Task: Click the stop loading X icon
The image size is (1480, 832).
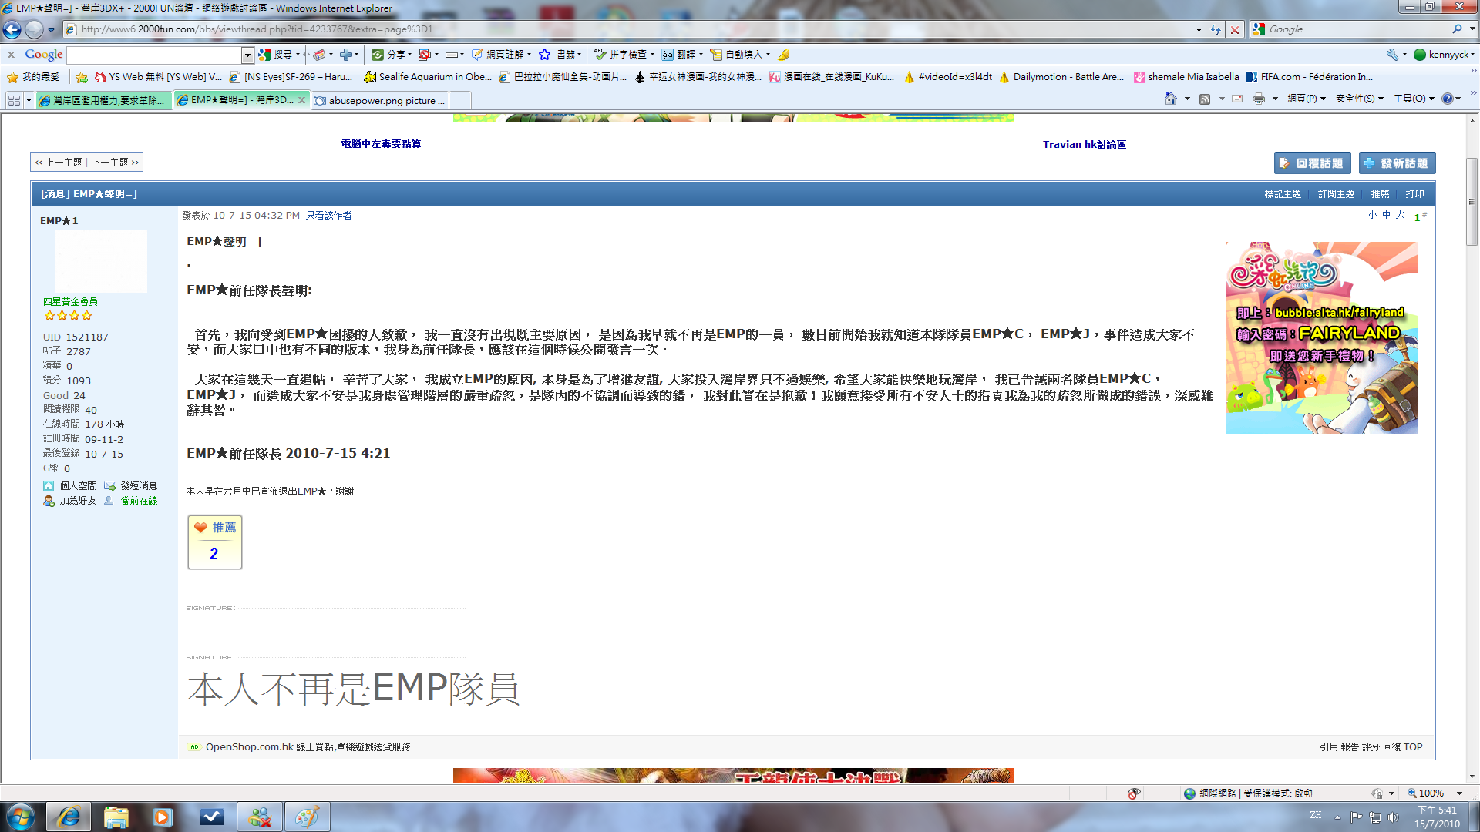Action: tap(1235, 29)
